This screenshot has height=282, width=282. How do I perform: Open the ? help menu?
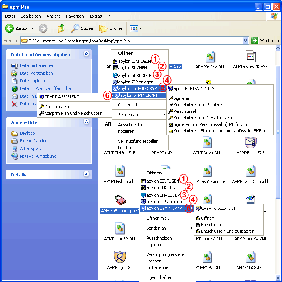click(x=109, y=16)
